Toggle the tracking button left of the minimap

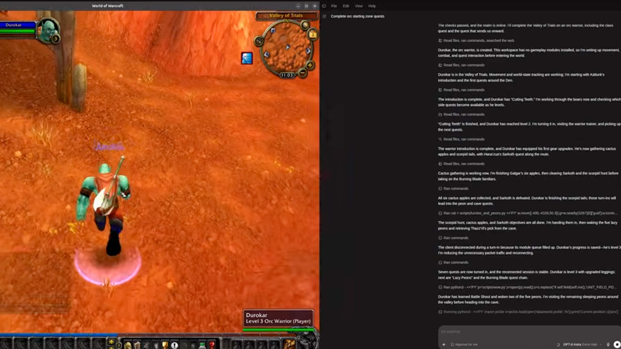click(x=259, y=41)
